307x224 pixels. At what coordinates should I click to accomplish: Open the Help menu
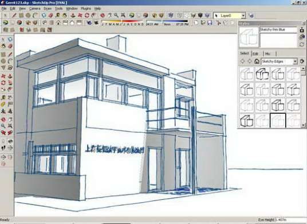point(97,9)
